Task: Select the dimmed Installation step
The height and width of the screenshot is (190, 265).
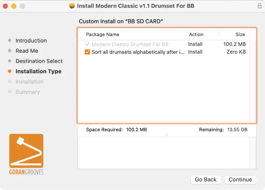Action: pyautogui.click(x=29, y=82)
